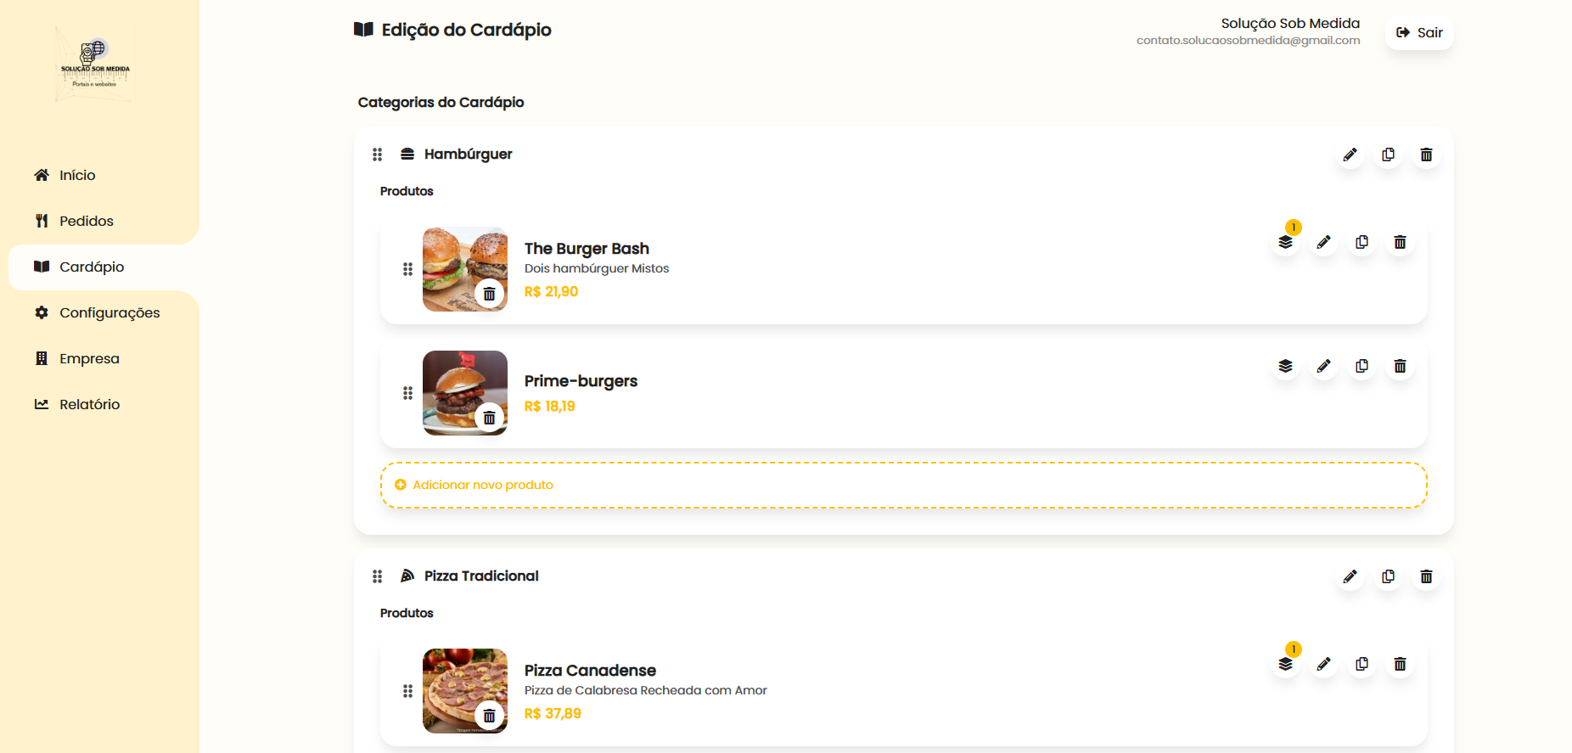
Task: Click the Prime-burgers drag handle
Action: (407, 393)
